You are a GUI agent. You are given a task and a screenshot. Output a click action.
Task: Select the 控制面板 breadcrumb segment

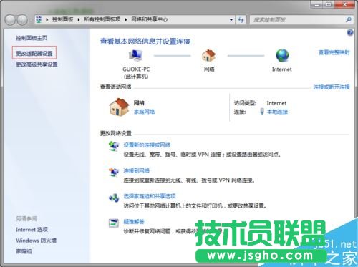[62, 19]
